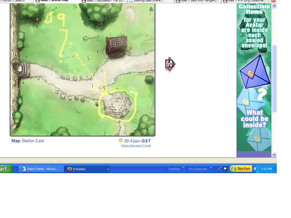291x218 pixels.
Task: Switch to the 'Gaia :: Pro Zurg Codebrak...' tab
Action: pos(245,1)
